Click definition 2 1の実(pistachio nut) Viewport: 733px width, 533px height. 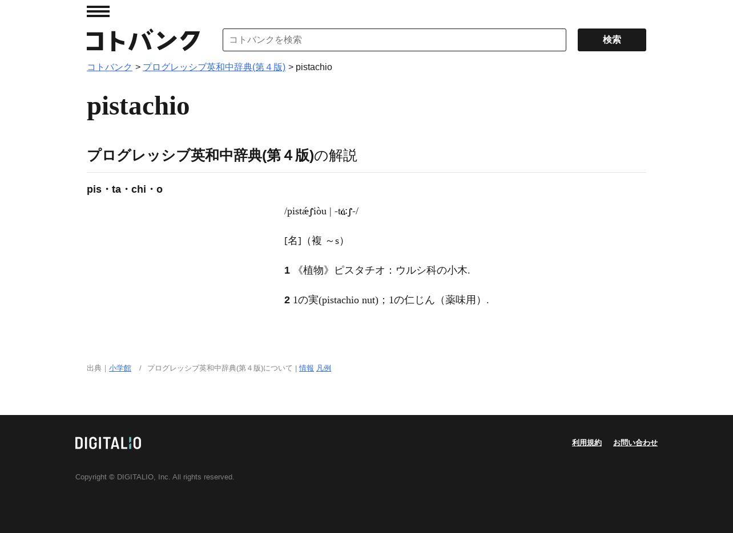[387, 300]
